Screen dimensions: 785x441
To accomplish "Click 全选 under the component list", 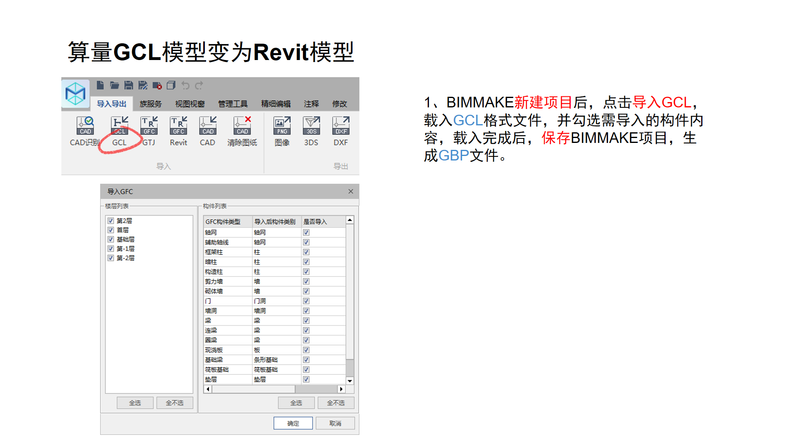I will (x=296, y=403).
